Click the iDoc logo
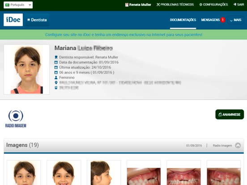Screen dimensions: 247x185 13,20
